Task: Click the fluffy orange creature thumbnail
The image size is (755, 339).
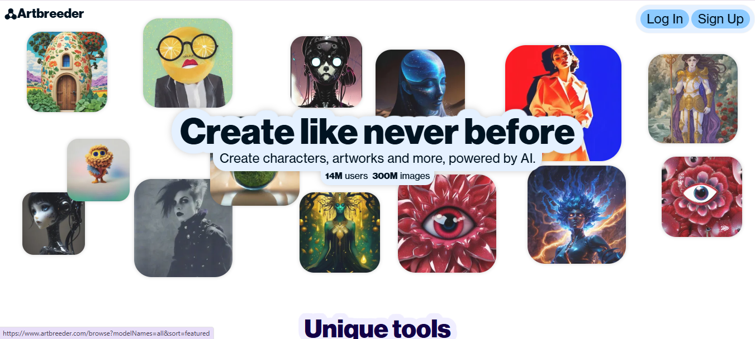Action: [x=98, y=170]
